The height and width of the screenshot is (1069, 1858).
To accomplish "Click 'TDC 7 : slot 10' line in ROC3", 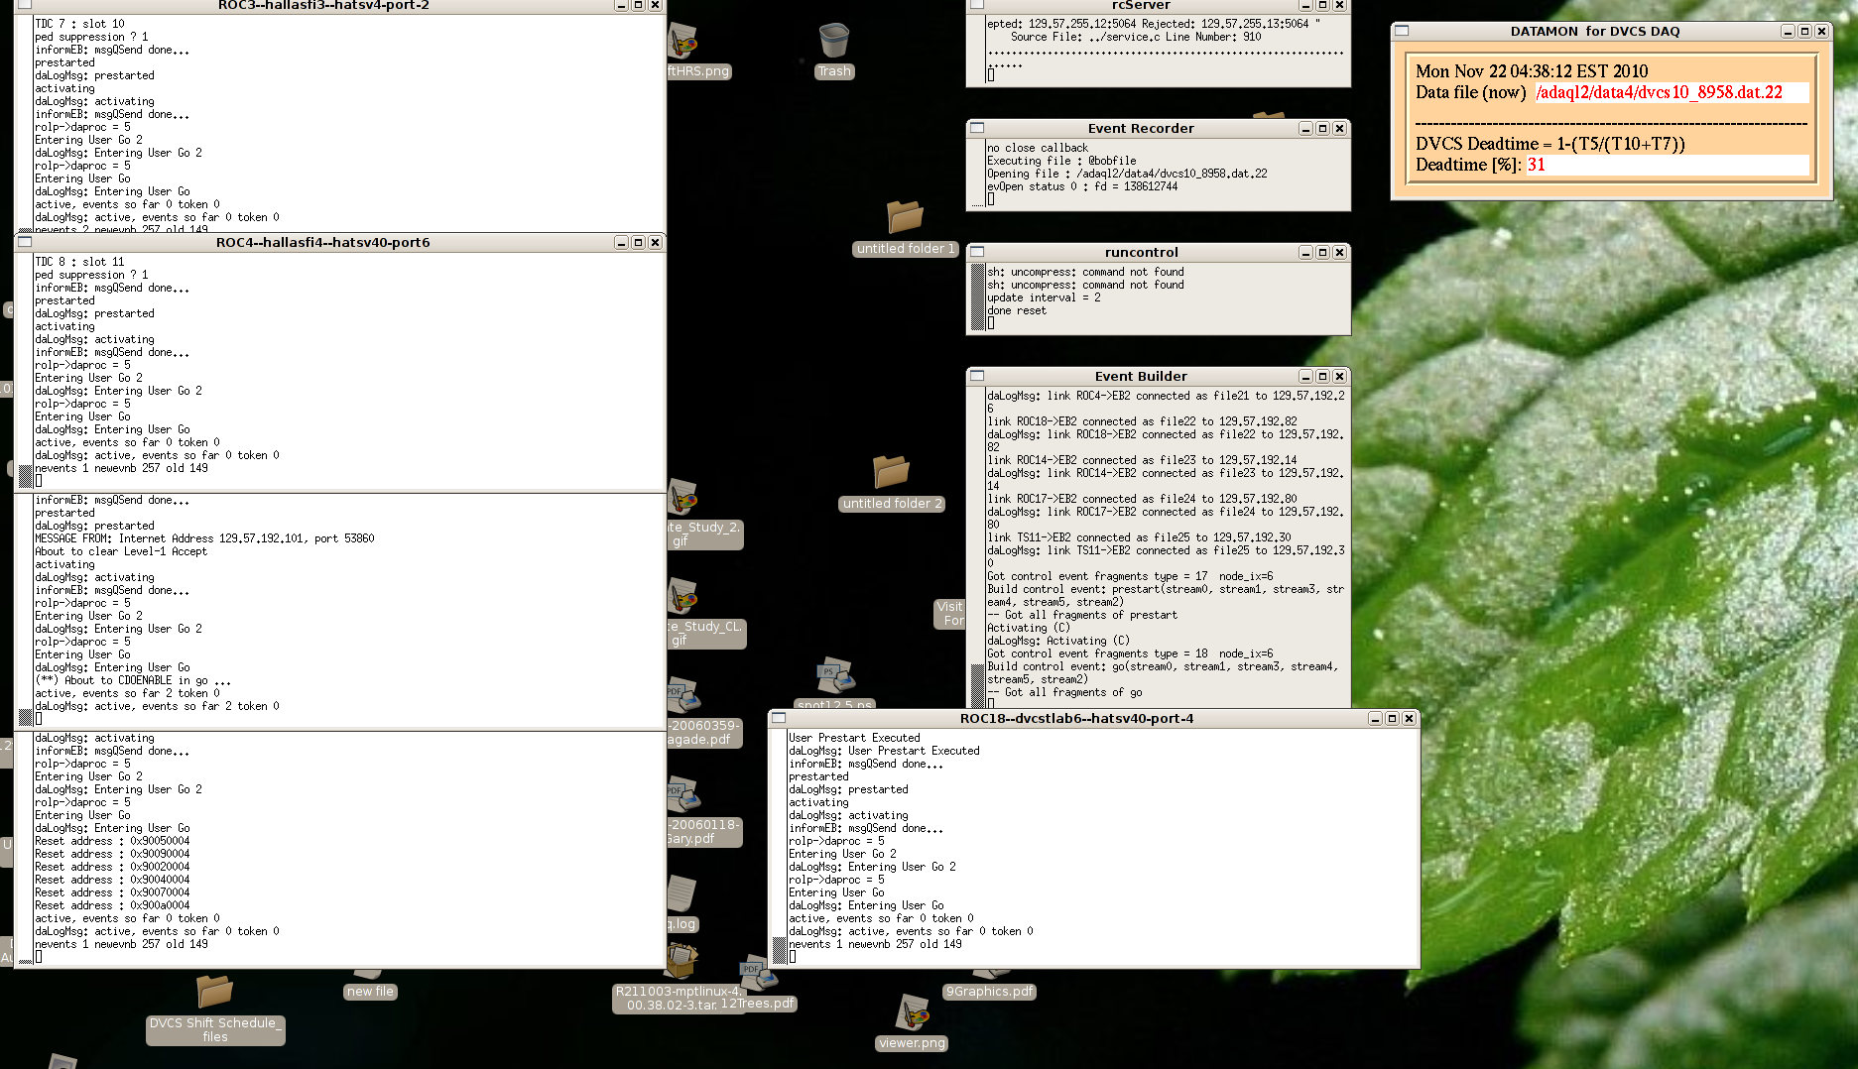I will click(79, 24).
